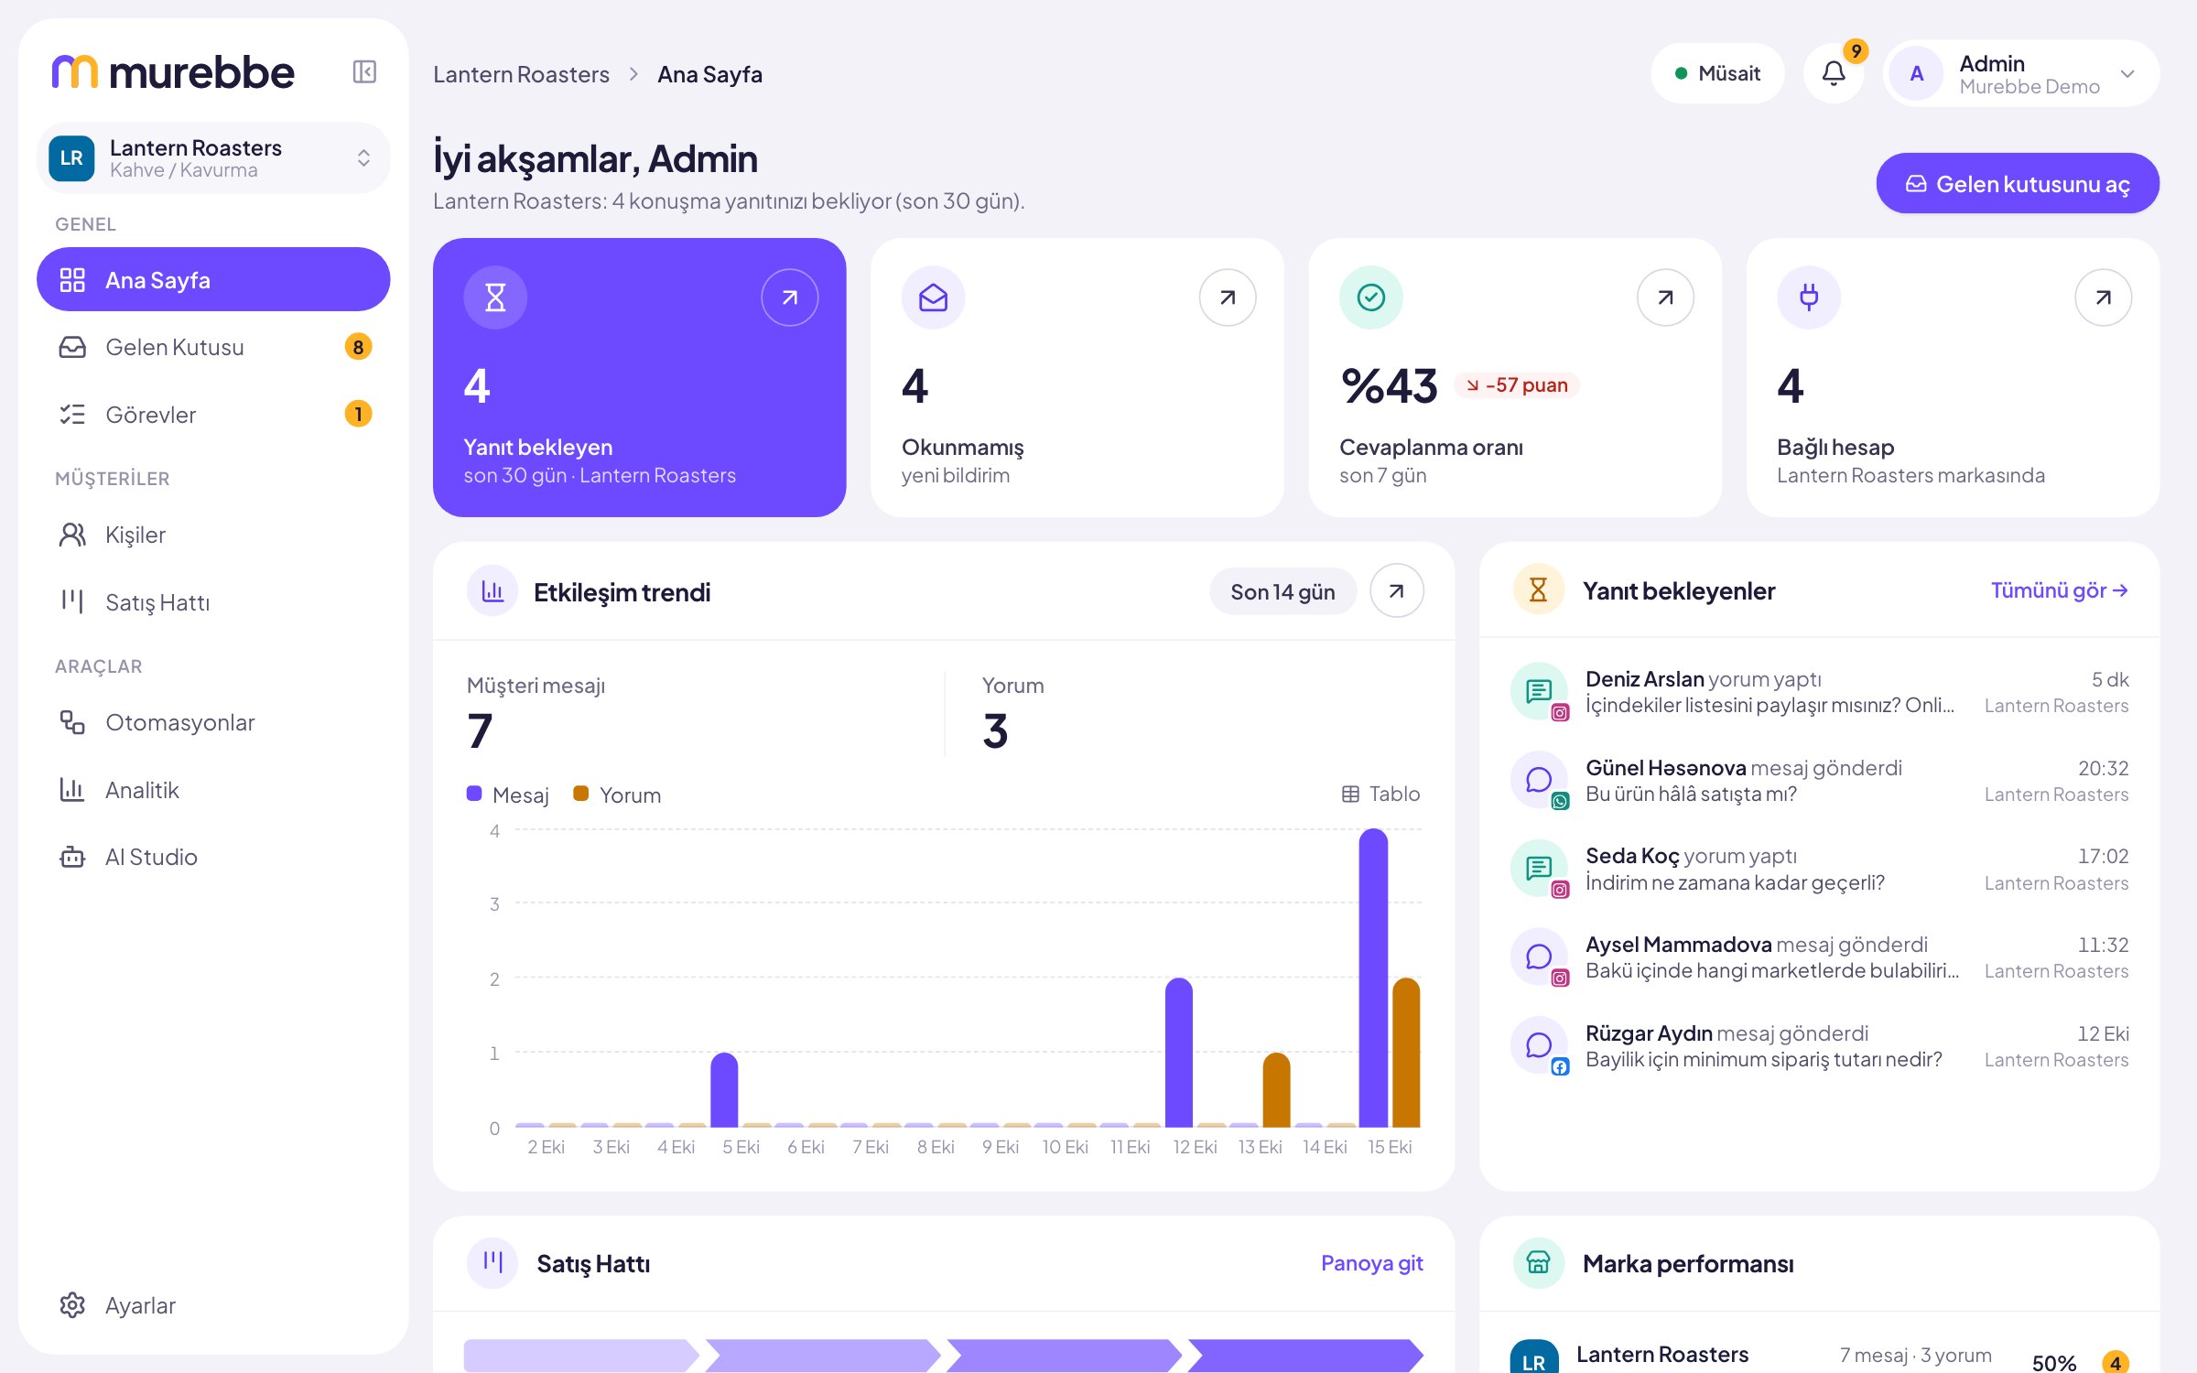This screenshot has height=1373, width=2197.
Task: Expand the Etkileşim trendi chart arrow
Action: pos(1396,591)
